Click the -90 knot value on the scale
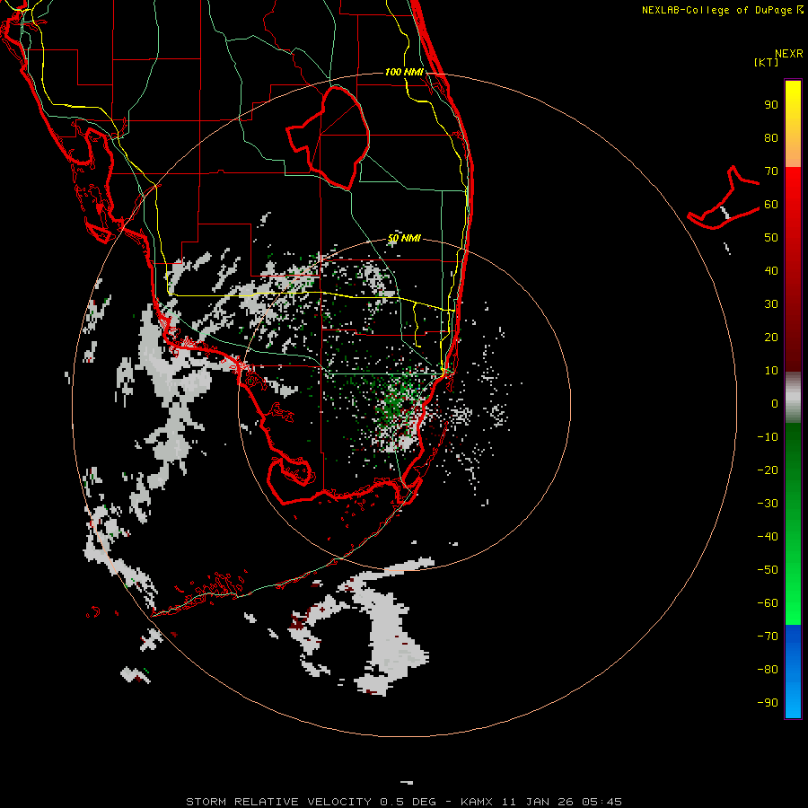 pos(768,703)
